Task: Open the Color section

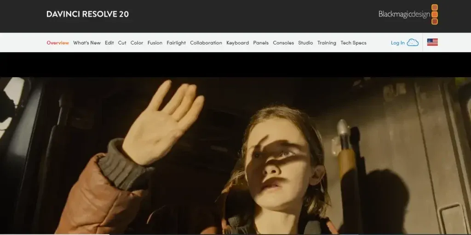Action: [x=137, y=43]
